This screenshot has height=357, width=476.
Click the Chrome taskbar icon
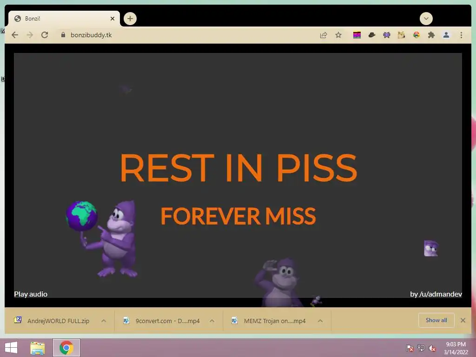[x=66, y=348]
